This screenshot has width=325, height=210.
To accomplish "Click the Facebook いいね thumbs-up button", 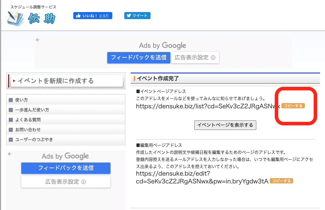I will [93, 16].
